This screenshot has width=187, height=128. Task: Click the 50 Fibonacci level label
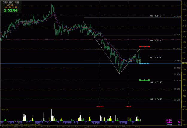pyautogui.click(x=178, y=74)
